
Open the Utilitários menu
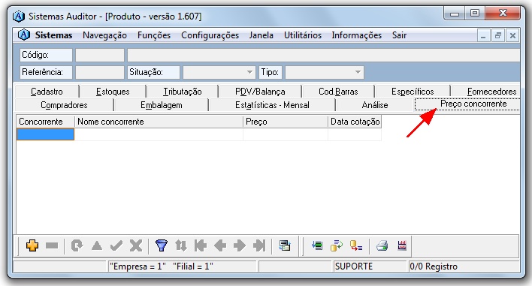coord(303,35)
